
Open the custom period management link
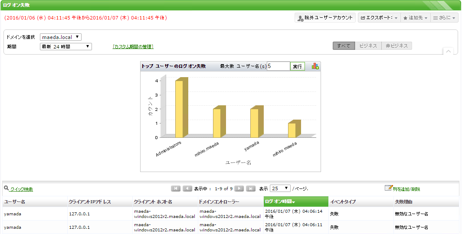(x=133, y=46)
